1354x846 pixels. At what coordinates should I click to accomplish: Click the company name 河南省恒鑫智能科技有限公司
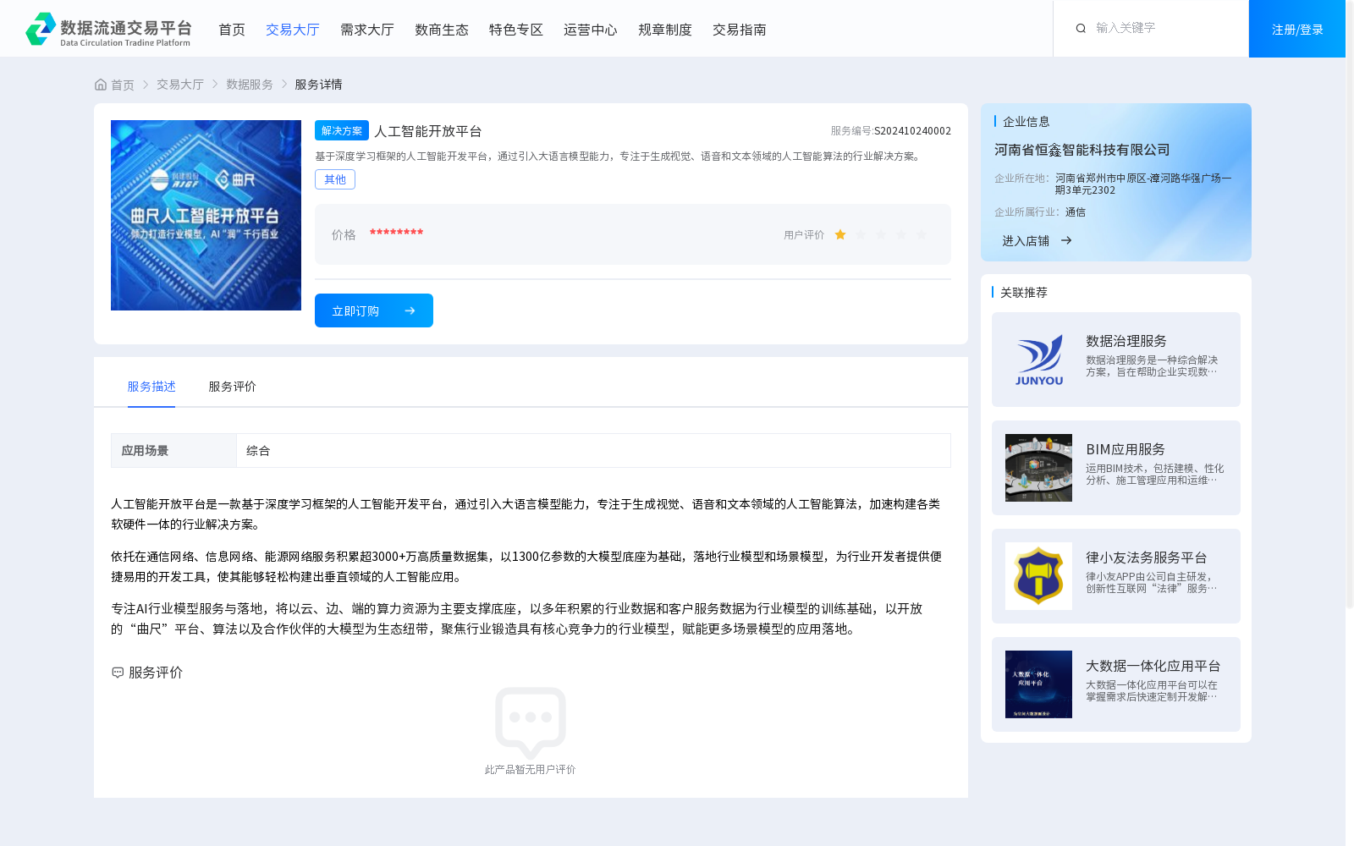pos(1082,150)
